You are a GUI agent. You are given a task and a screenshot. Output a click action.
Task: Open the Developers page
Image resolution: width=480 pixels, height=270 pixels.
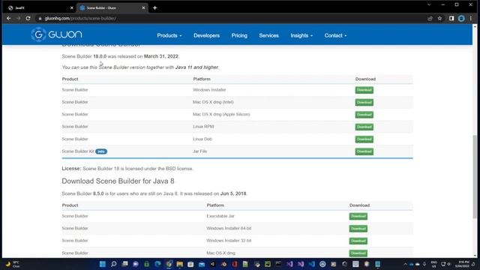click(206, 35)
